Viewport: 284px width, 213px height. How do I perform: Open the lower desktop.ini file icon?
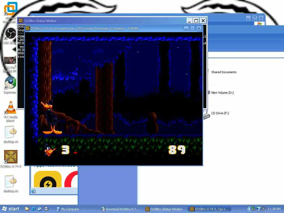[11, 182]
